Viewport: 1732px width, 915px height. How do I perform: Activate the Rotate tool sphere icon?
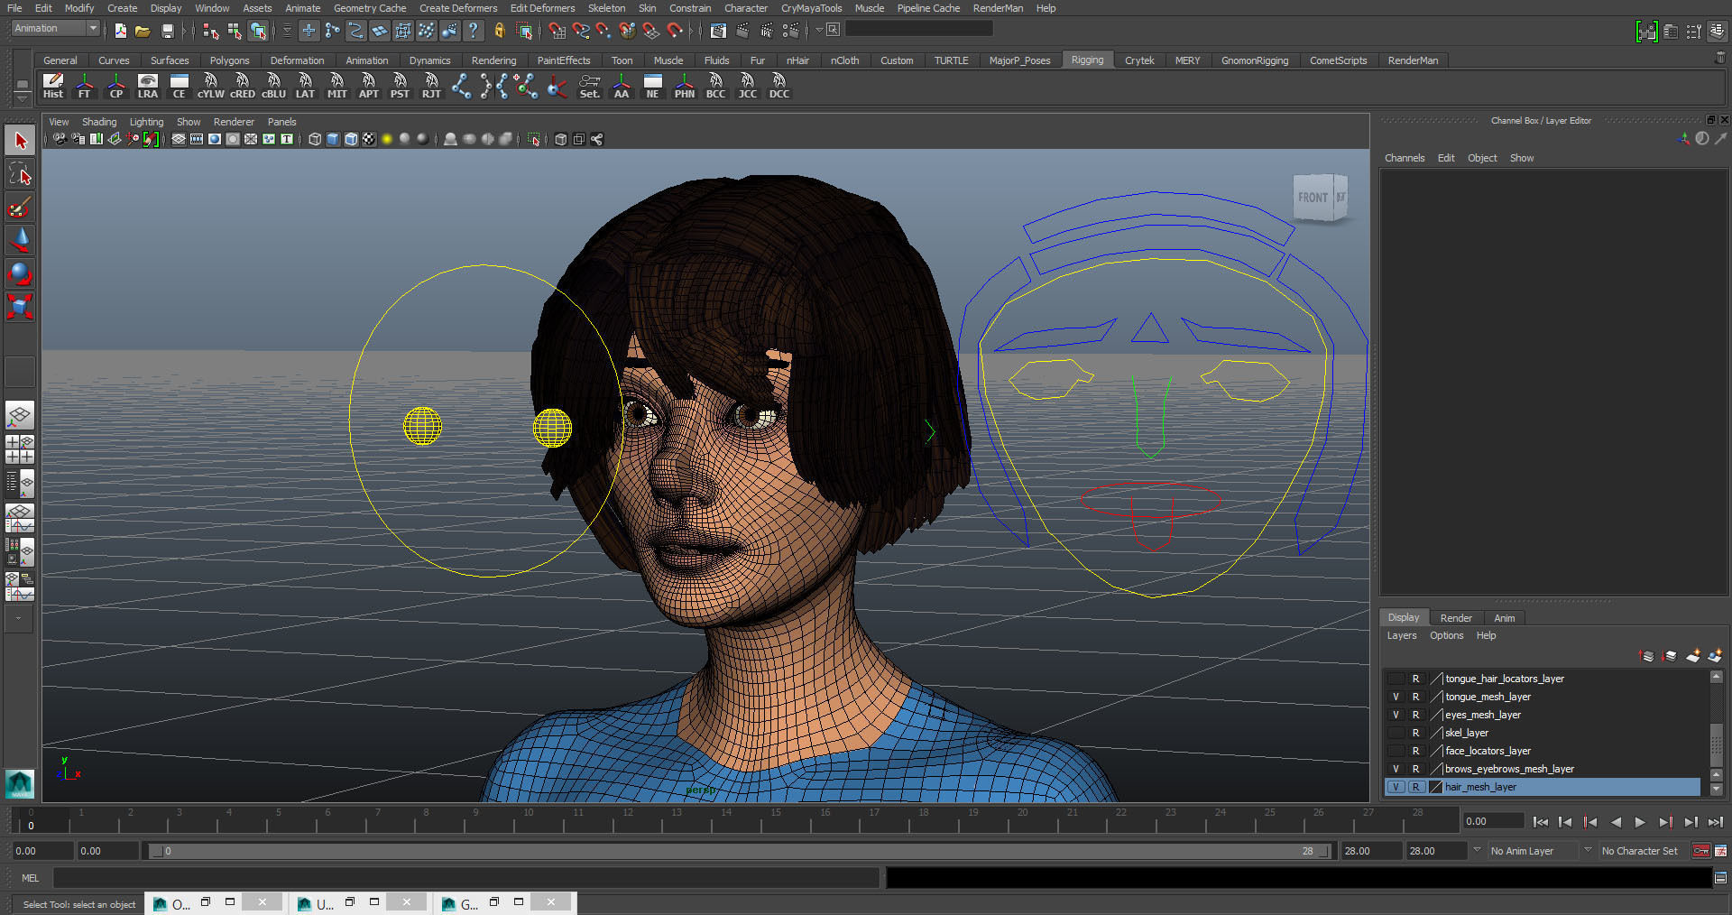coord(20,273)
